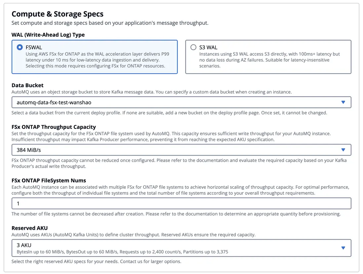Click the FSx ONTAP Throughput Capacity label

pos(54,127)
